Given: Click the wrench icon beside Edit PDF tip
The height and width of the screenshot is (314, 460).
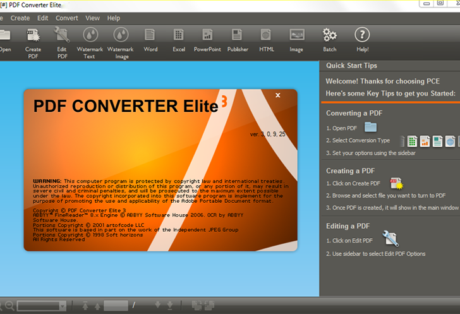Looking at the screenshot, I should pos(391,239).
